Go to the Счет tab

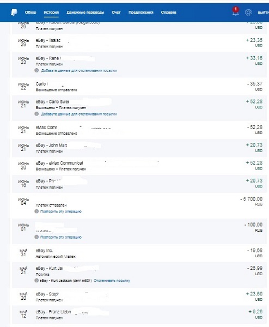(116, 13)
